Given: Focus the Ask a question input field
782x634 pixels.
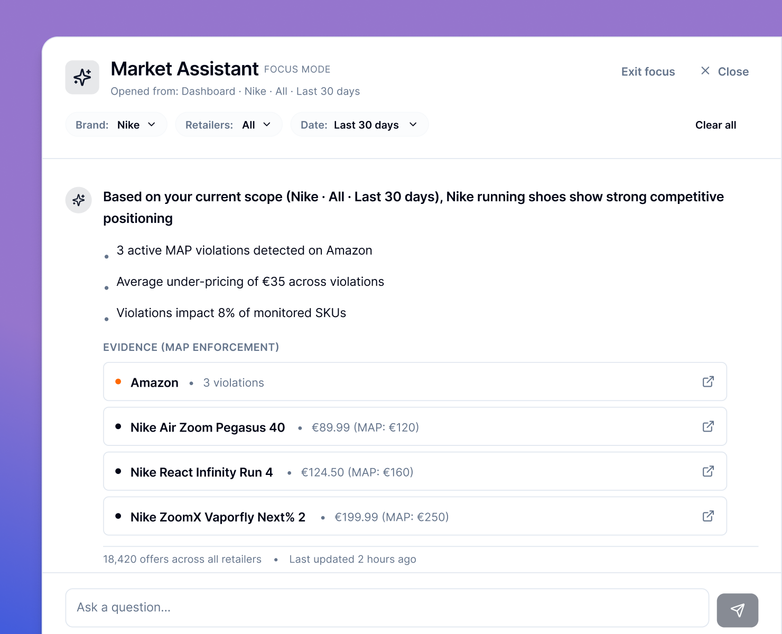Looking at the screenshot, I should click(x=387, y=608).
